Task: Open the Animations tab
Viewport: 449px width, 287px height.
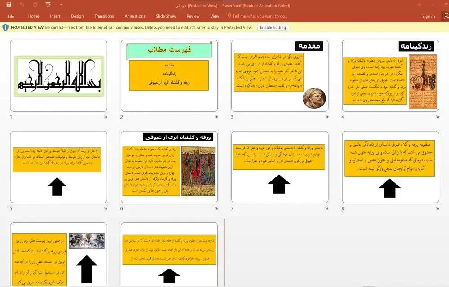Action: point(135,16)
